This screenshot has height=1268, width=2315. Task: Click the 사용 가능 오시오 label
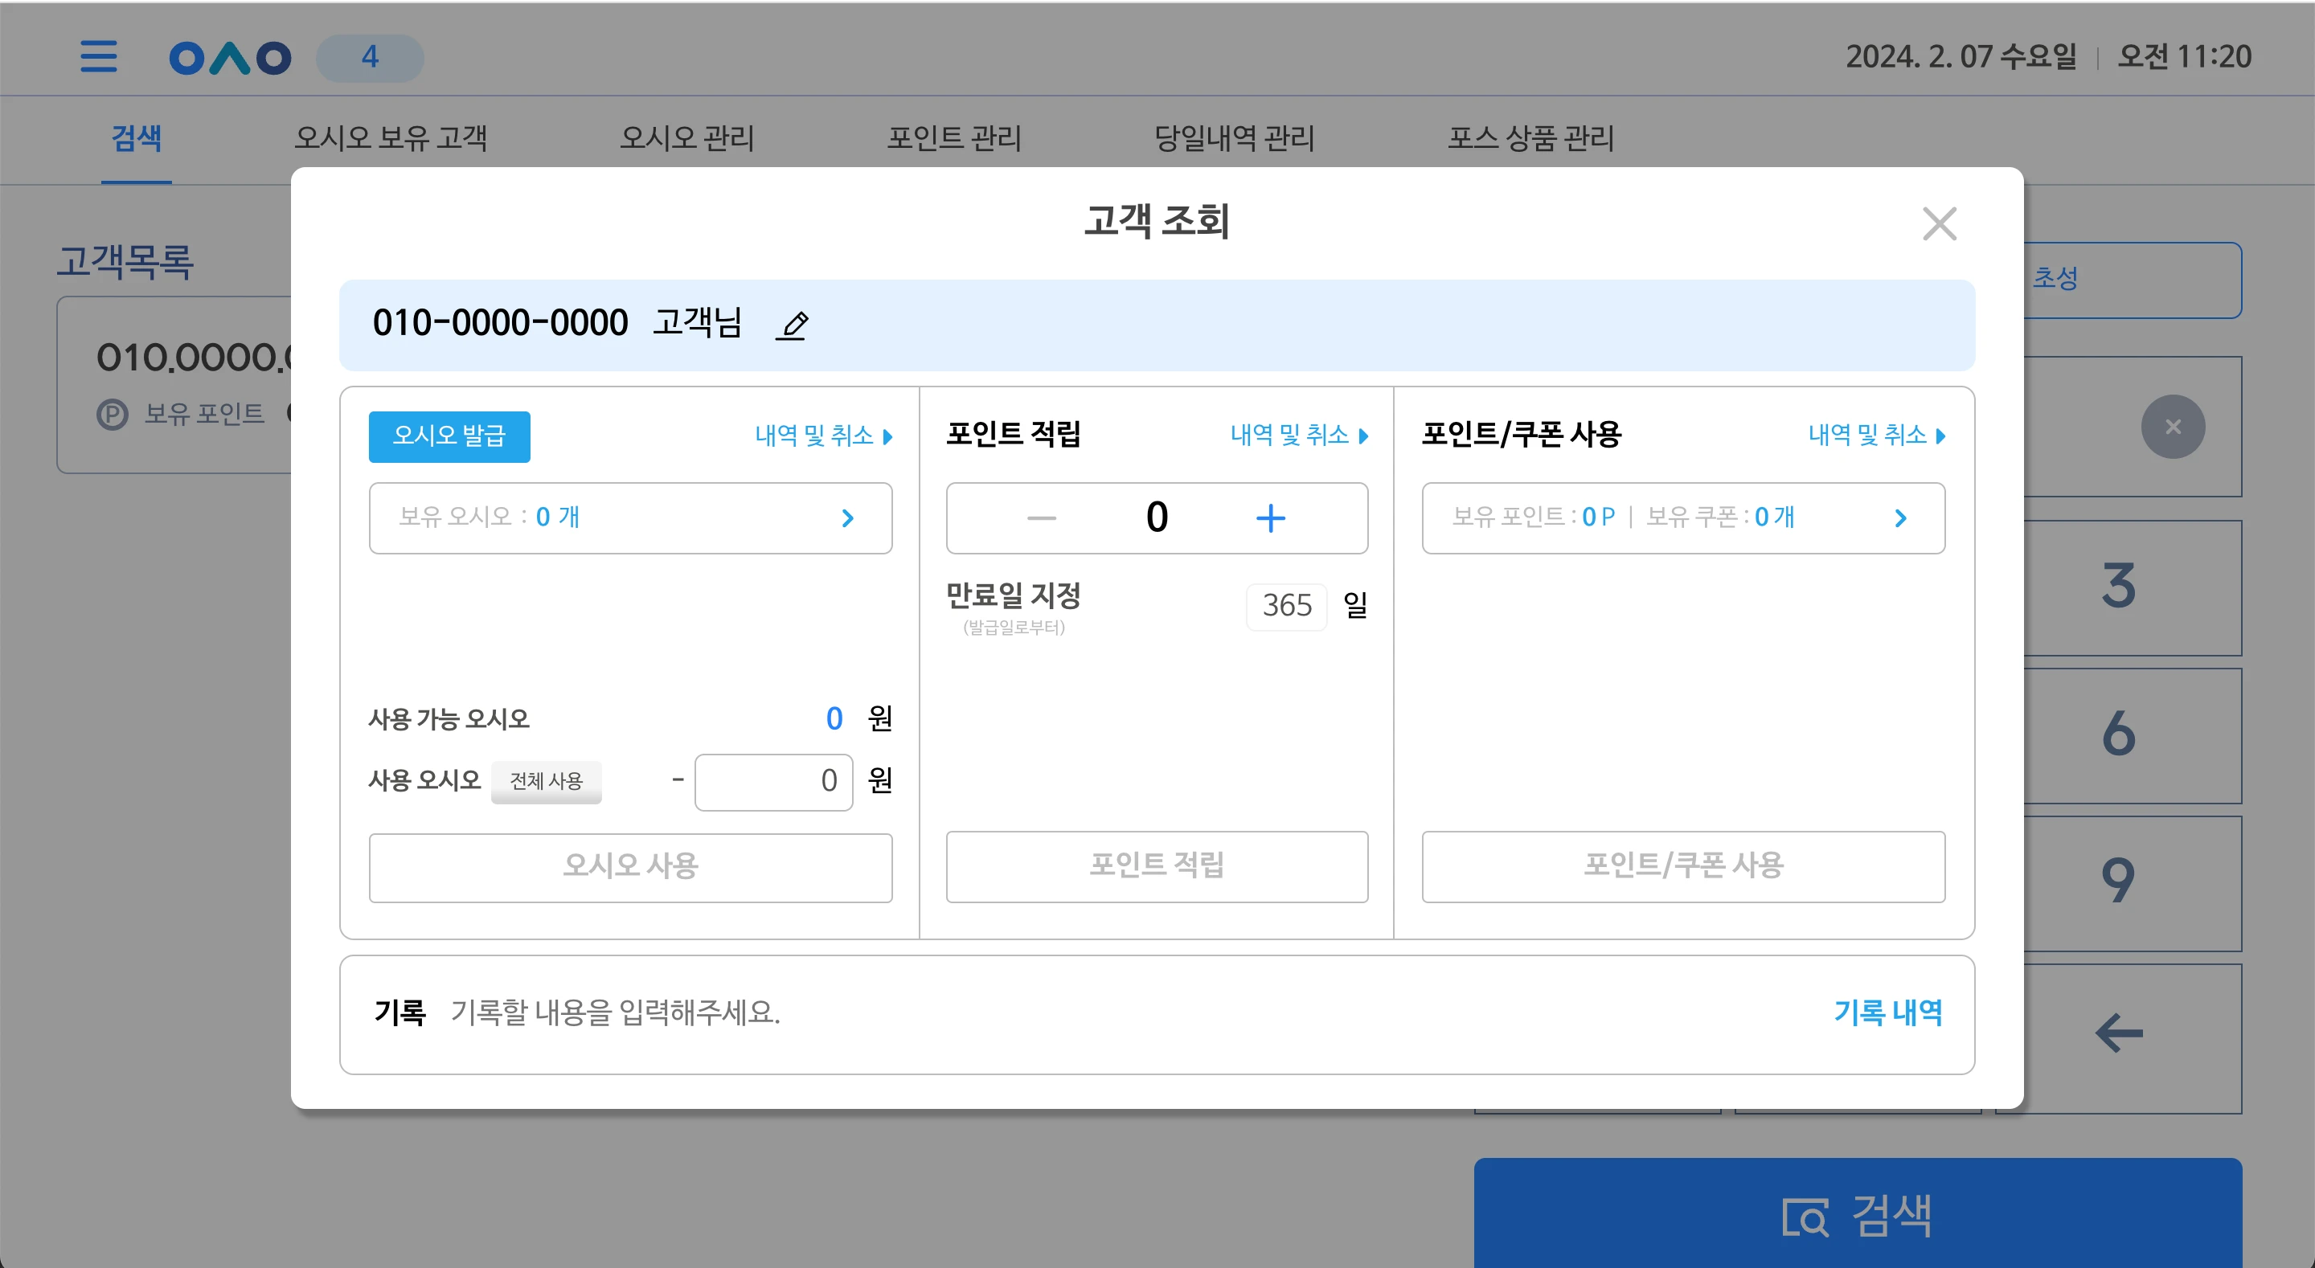point(449,719)
